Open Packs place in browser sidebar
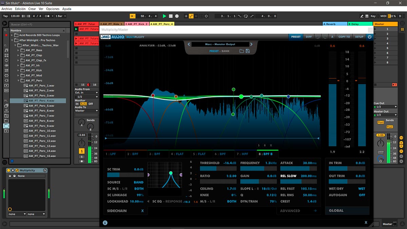Image resolution: width=407 pixels, height=229 pixels. click(x=6, y=106)
